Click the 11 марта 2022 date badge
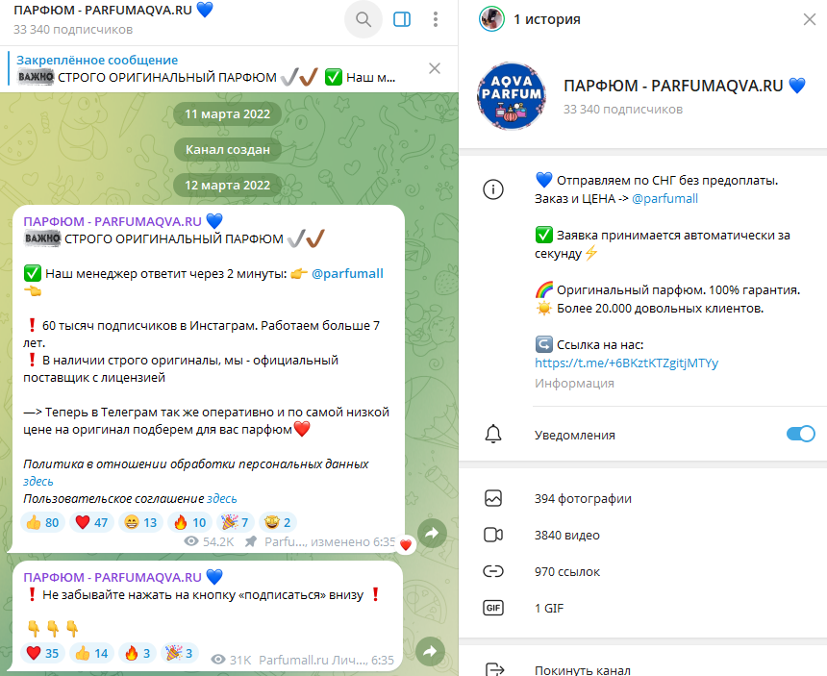Image resolution: width=827 pixels, height=676 pixels. point(227,113)
